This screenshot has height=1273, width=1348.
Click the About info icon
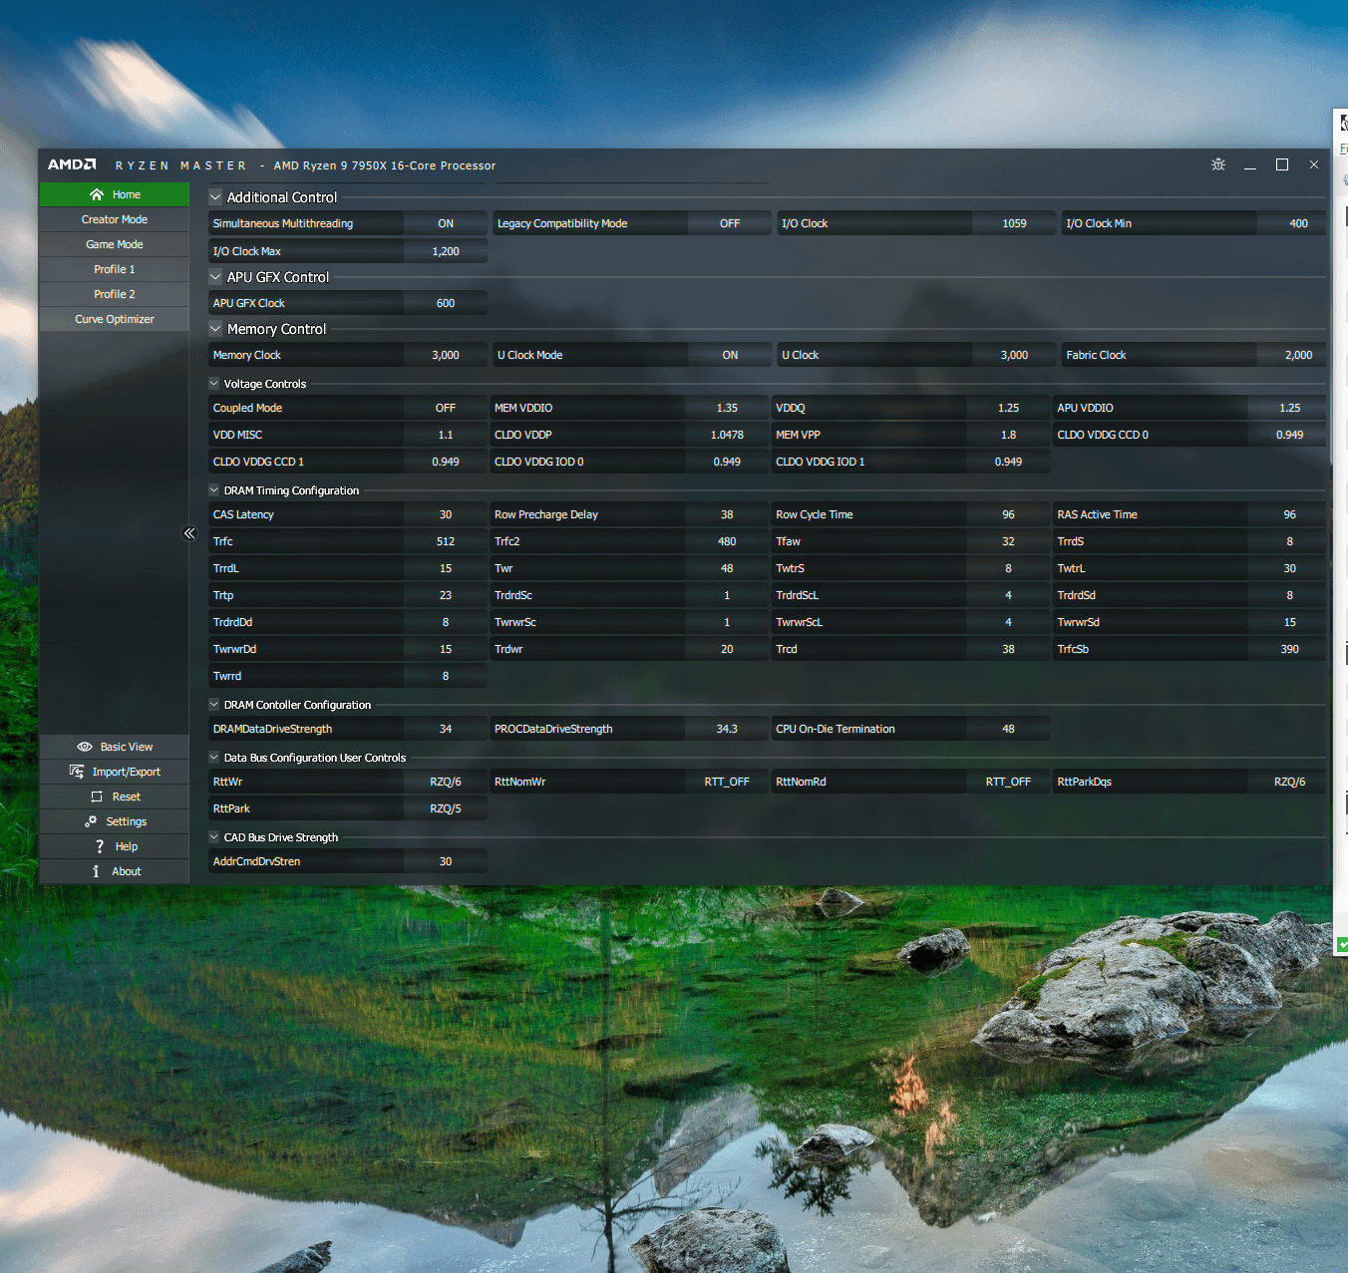[x=96, y=871]
